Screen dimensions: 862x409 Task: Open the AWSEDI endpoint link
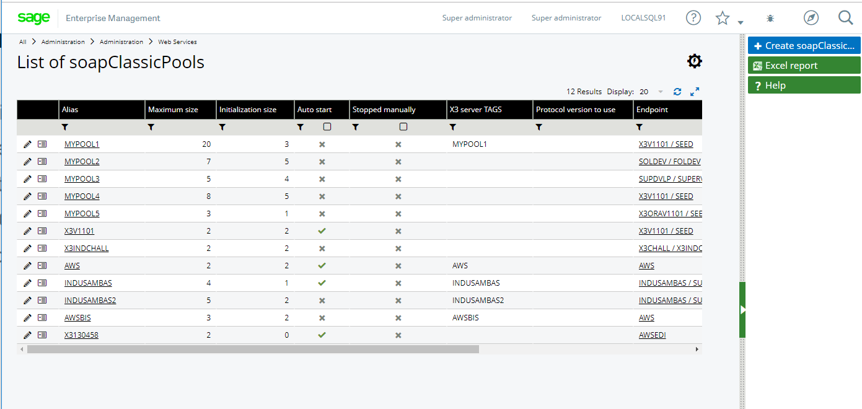click(653, 335)
